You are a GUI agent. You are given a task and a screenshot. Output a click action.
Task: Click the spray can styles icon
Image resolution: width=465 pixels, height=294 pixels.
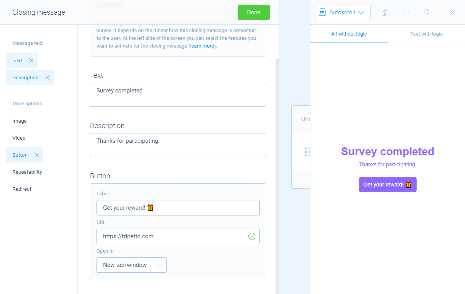[385, 12]
